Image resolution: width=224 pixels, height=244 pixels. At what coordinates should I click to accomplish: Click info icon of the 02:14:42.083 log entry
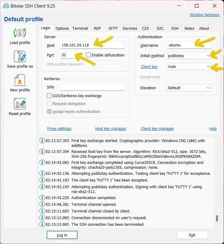(x=42, y=162)
